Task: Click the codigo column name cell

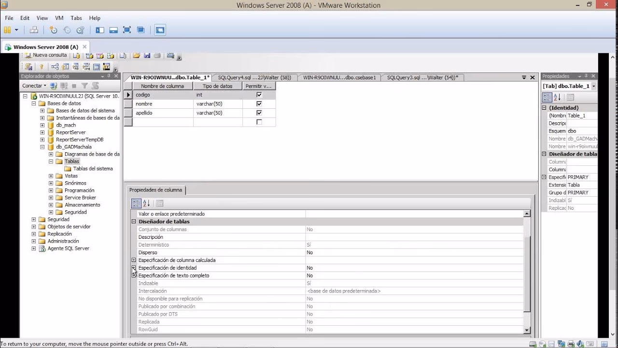Action: 163,95
